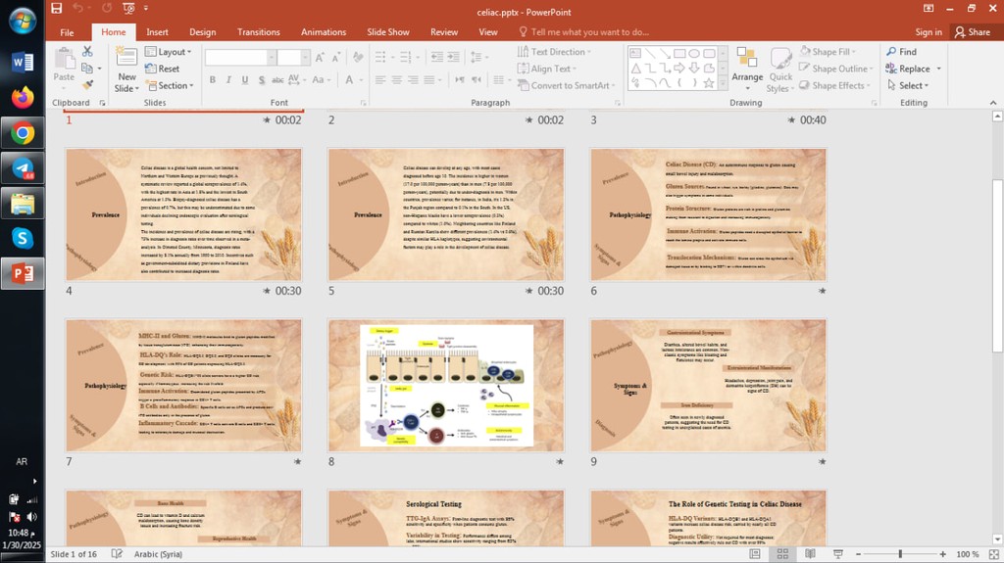Decrease font size with the small A icon

point(335,58)
